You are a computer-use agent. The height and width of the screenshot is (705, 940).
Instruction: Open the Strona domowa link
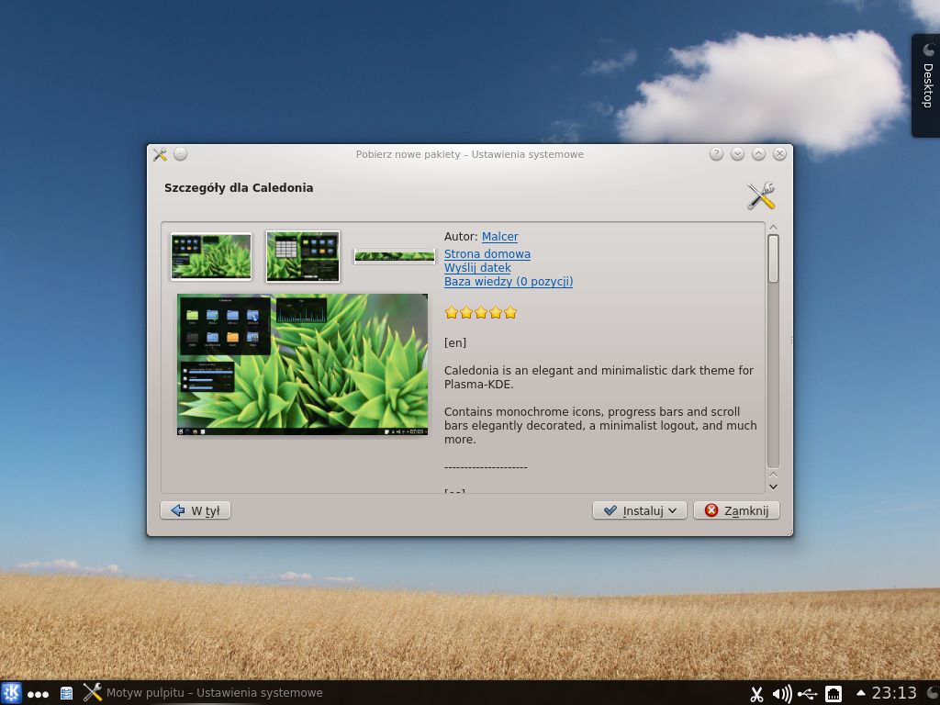[x=487, y=253]
